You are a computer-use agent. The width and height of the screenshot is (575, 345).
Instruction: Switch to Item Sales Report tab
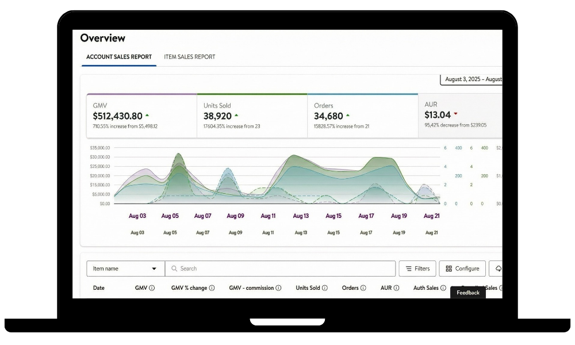190,57
